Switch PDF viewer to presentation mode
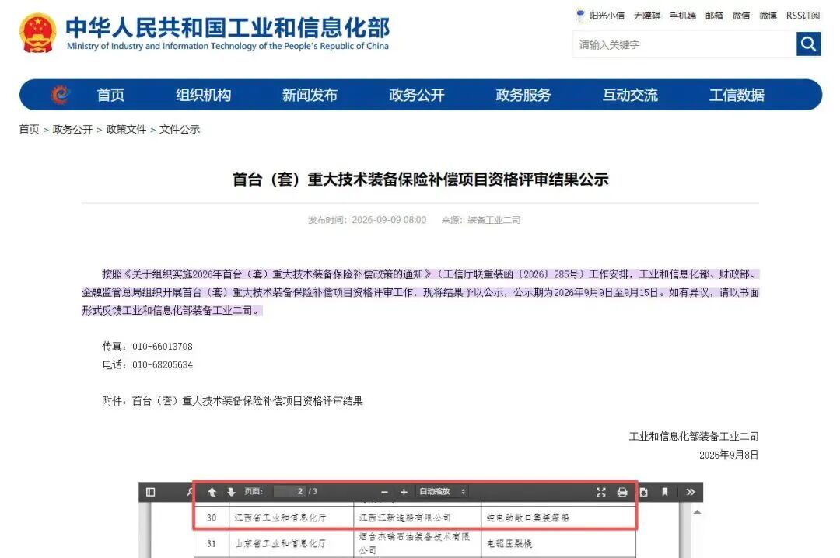 (601, 492)
